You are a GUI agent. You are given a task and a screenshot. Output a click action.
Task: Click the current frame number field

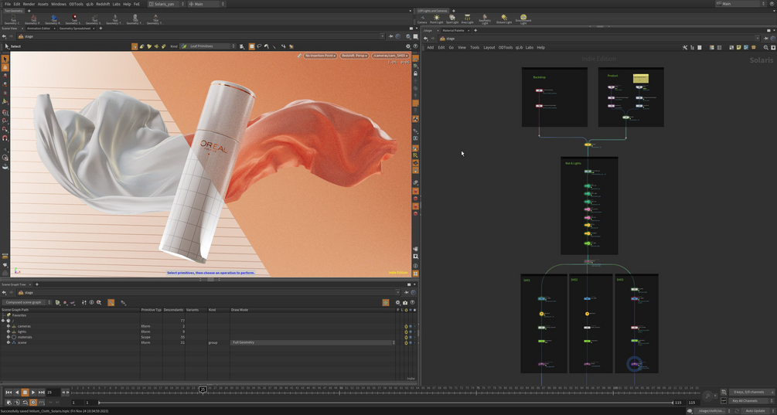tap(53, 393)
